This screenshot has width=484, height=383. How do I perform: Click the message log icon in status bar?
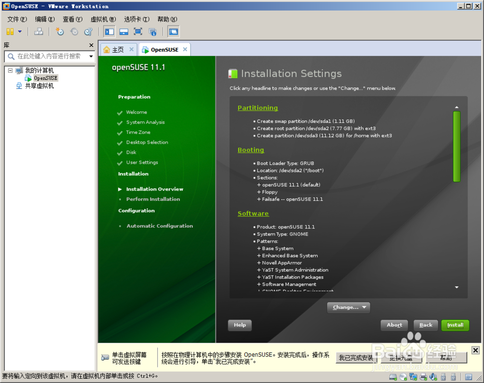(x=469, y=377)
